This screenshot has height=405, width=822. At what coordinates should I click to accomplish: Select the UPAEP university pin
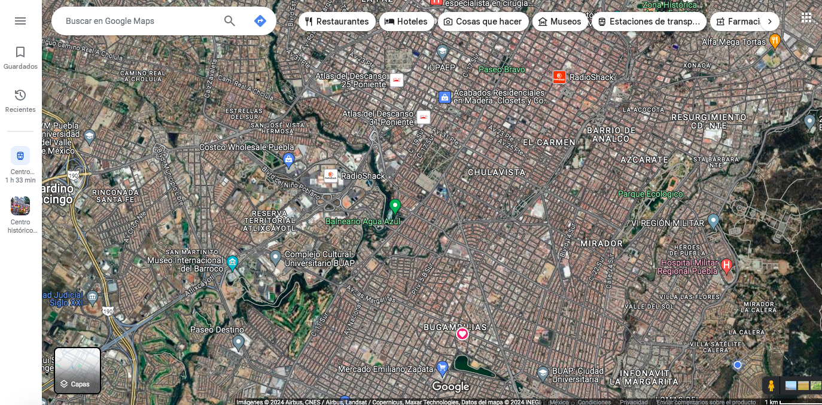coord(442,51)
